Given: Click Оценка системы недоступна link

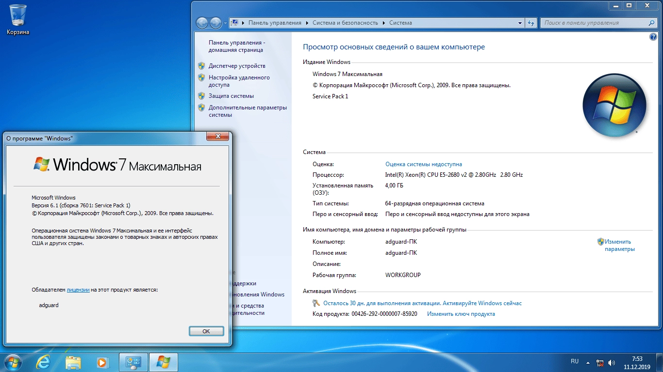Looking at the screenshot, I should point(424,164).
